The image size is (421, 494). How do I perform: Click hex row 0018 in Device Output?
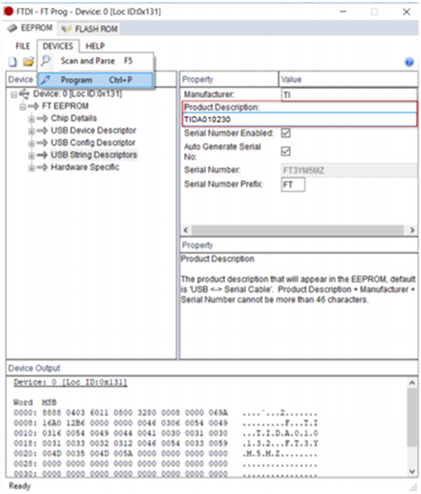166,444
